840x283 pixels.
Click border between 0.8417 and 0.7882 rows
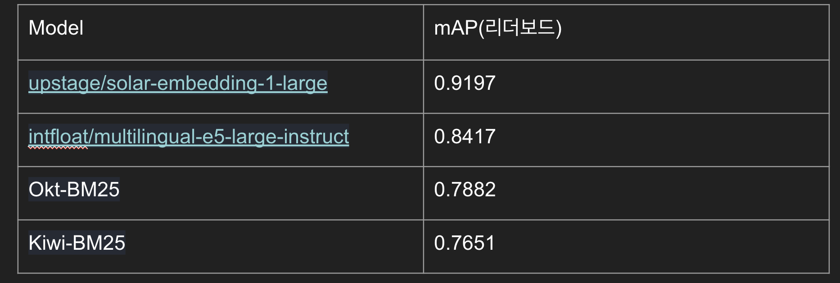pyautogui.click(x=626, y=167)
